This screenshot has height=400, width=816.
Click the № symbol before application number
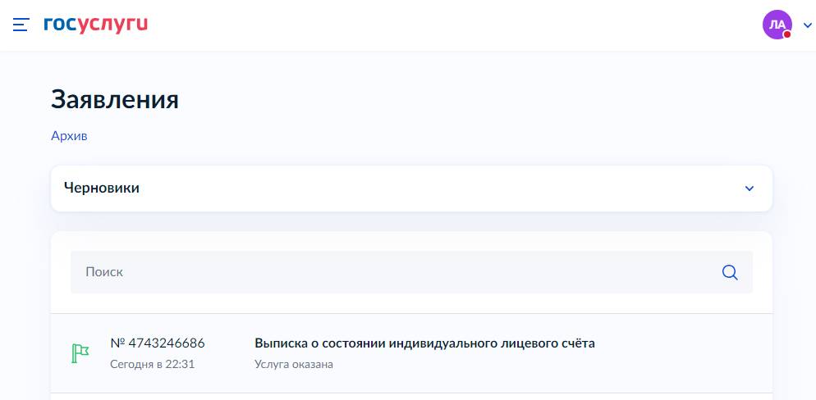coord(117,343)
